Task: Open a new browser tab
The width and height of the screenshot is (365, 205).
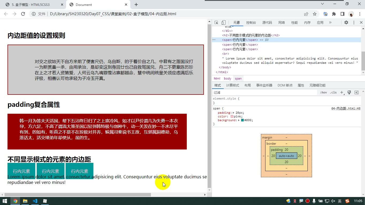Action: tap(136, 5)
